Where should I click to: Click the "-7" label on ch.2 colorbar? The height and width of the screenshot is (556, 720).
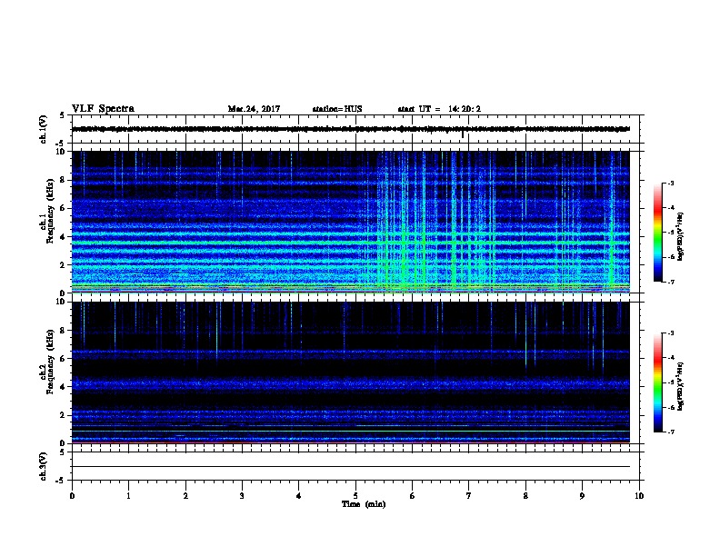tap(670, 432)
